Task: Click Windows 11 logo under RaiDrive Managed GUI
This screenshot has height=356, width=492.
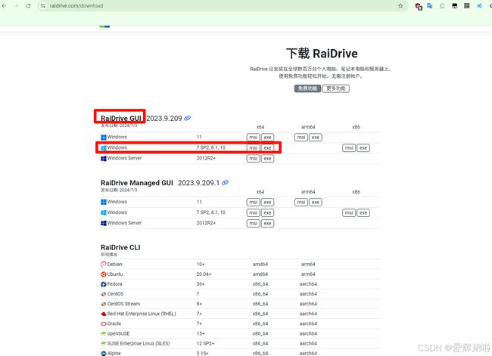Action: (x=104, y=202)
